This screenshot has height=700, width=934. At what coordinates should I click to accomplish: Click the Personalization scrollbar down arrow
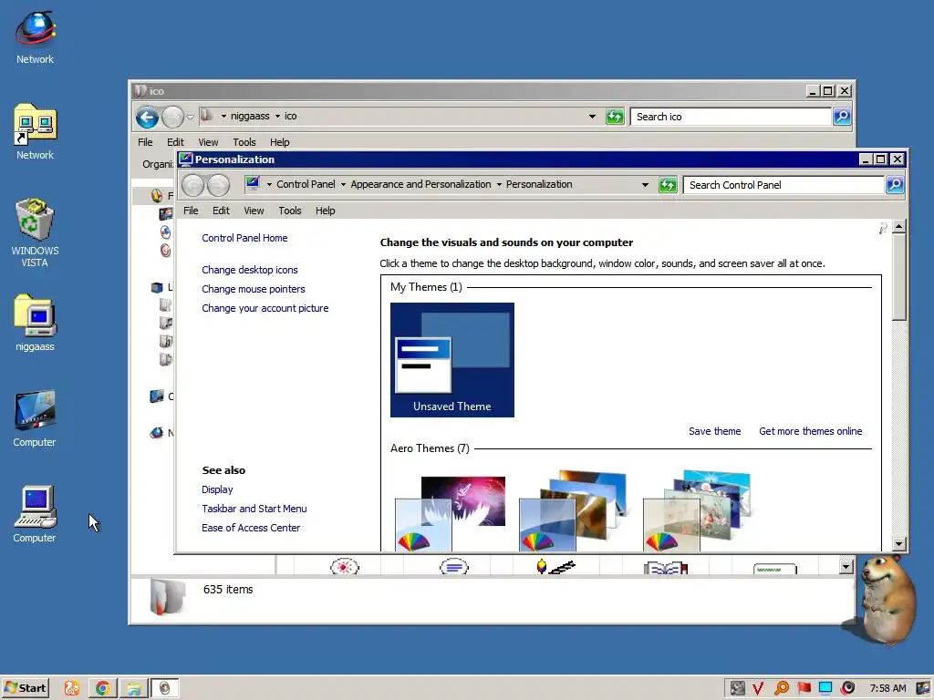pyautogui.click(x=898, y=544)
